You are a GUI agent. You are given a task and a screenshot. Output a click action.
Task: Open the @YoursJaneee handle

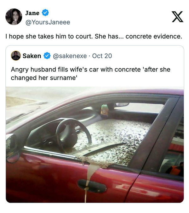pos(48,22)
